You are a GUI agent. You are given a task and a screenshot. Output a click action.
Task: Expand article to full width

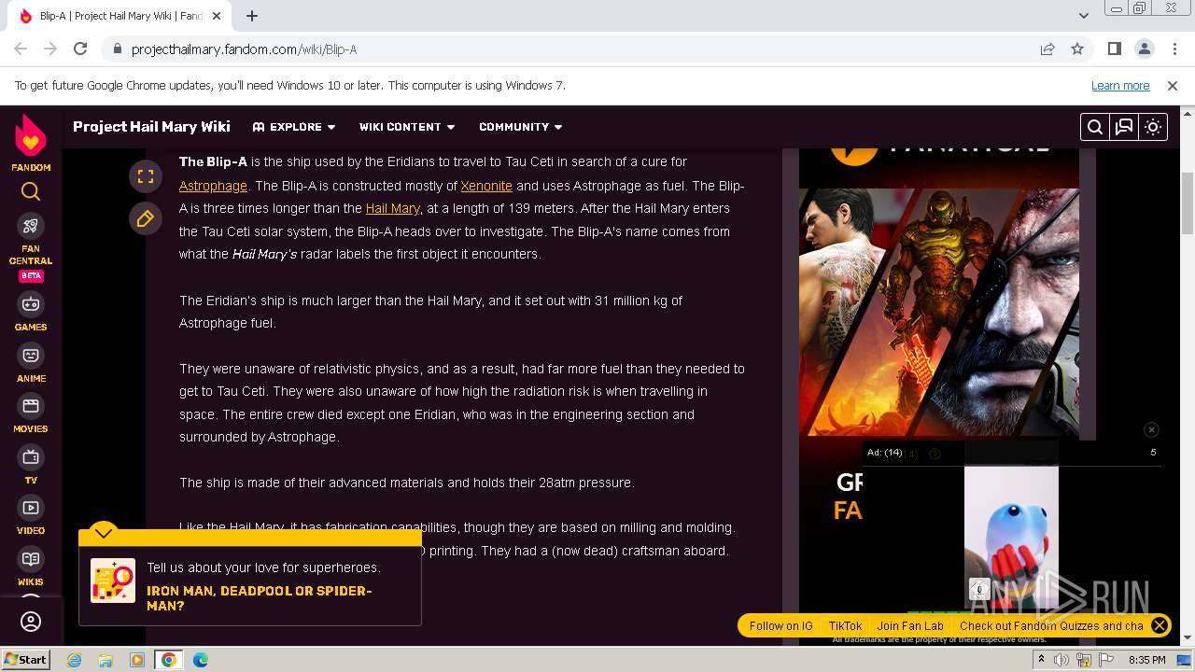(x=146, y=175)
